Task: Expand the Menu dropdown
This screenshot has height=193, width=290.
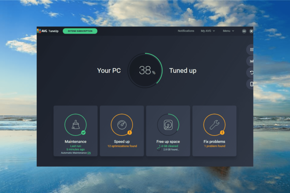Action: [x=228, y=31]
